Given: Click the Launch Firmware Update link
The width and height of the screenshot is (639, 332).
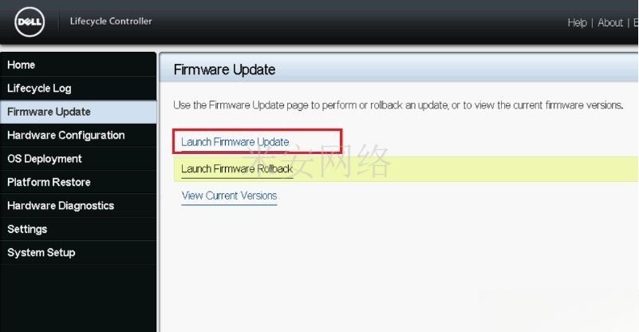Looking at the screenshot, I should (235, 142).
